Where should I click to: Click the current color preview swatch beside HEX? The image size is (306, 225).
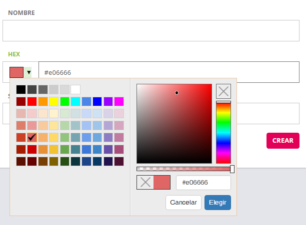point(16,72)
